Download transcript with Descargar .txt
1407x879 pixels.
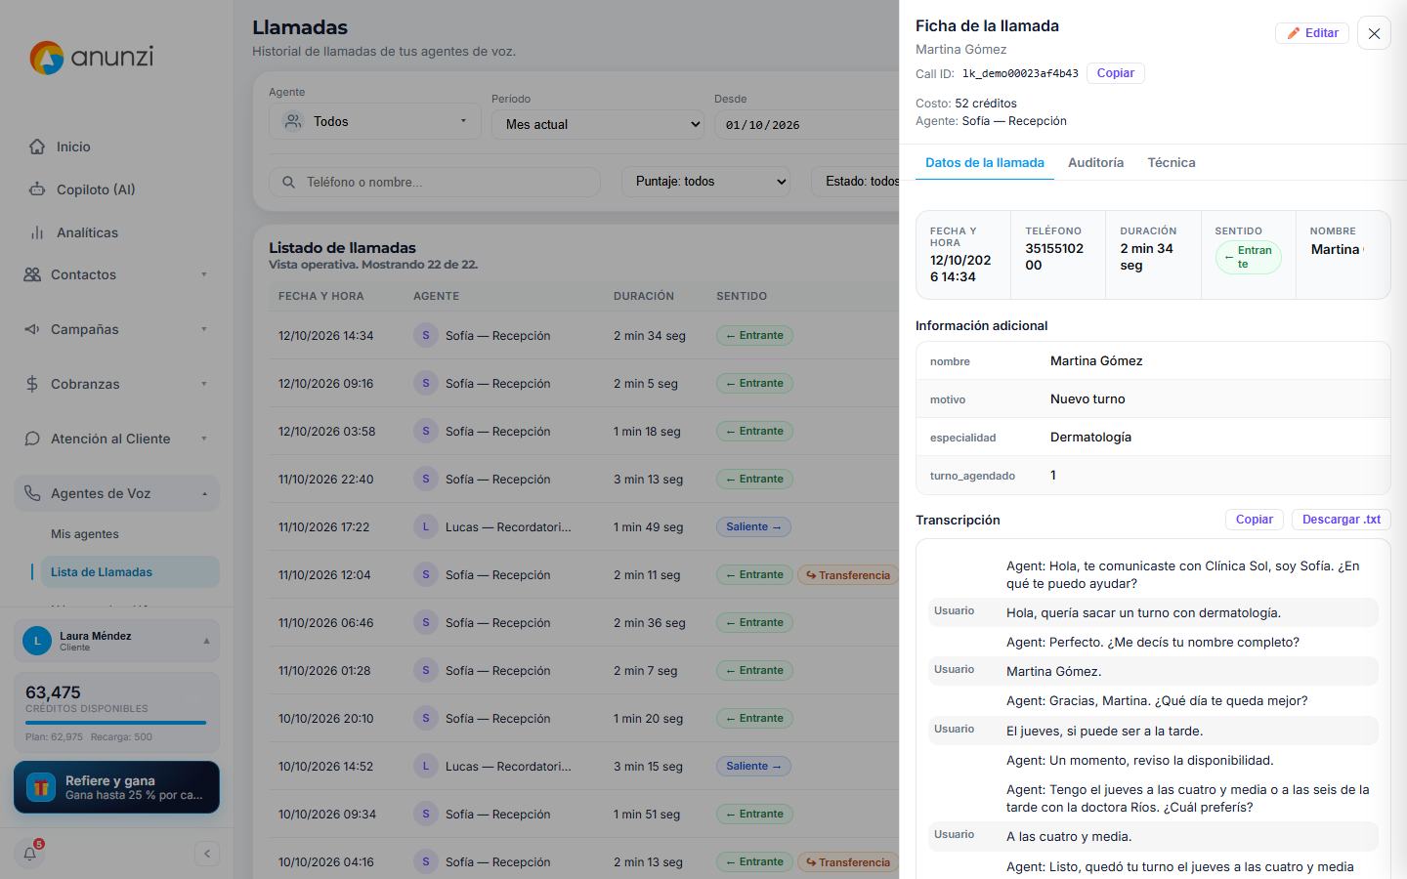[x=1341, y=520]
